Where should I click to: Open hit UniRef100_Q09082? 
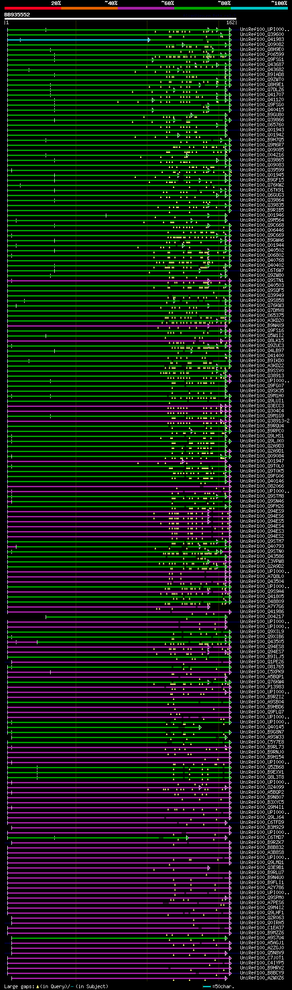pyautogui.click(x=262, y=45)
